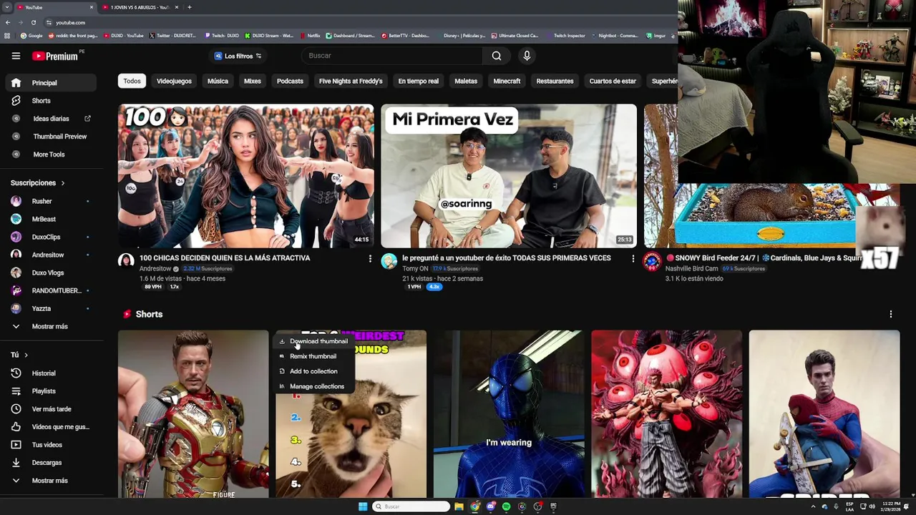Open the Shorts section three-dot menu
916x515 pixels.
coord(890,314)
